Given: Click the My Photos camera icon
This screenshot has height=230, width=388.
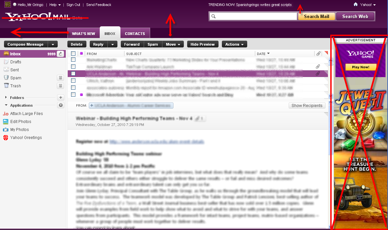Looking at the screenshot, I should [6, 130].
